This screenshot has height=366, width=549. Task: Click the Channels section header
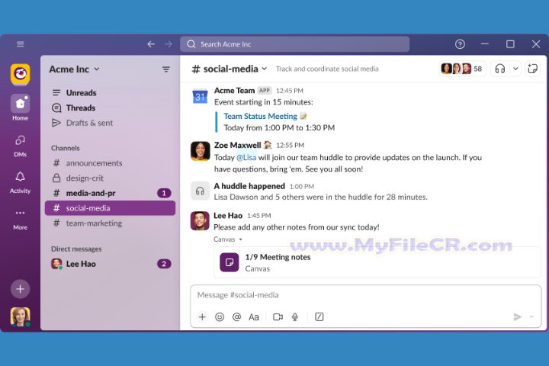66,148
